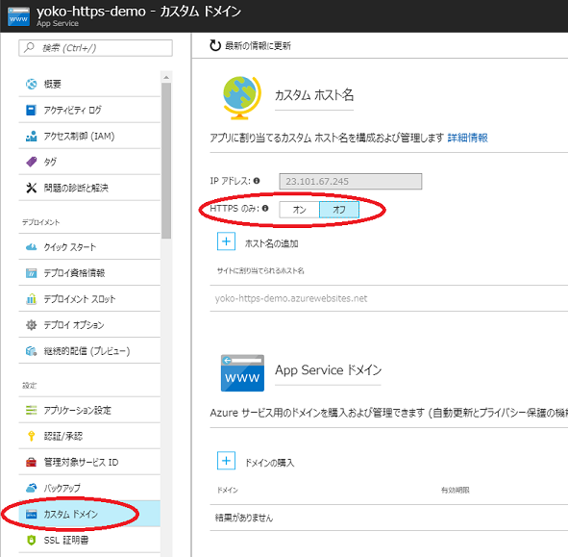Select アプリケーション設定 in sidebar
The height and width of the screenshot is (557, 568).
click(x=89, y=410)
